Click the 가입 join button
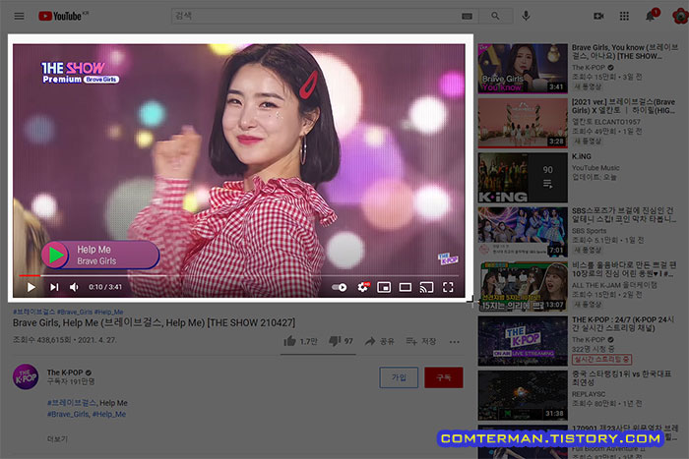Viewport: 689px width, 459px height. tap(399, 377)
